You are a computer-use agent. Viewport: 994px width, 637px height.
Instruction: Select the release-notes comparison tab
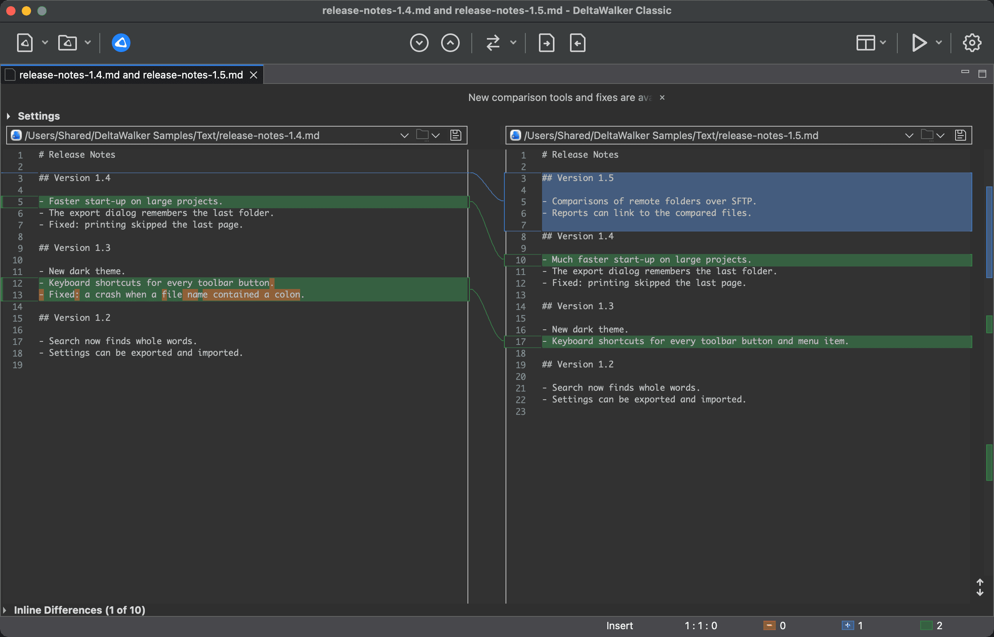point(131,75)
